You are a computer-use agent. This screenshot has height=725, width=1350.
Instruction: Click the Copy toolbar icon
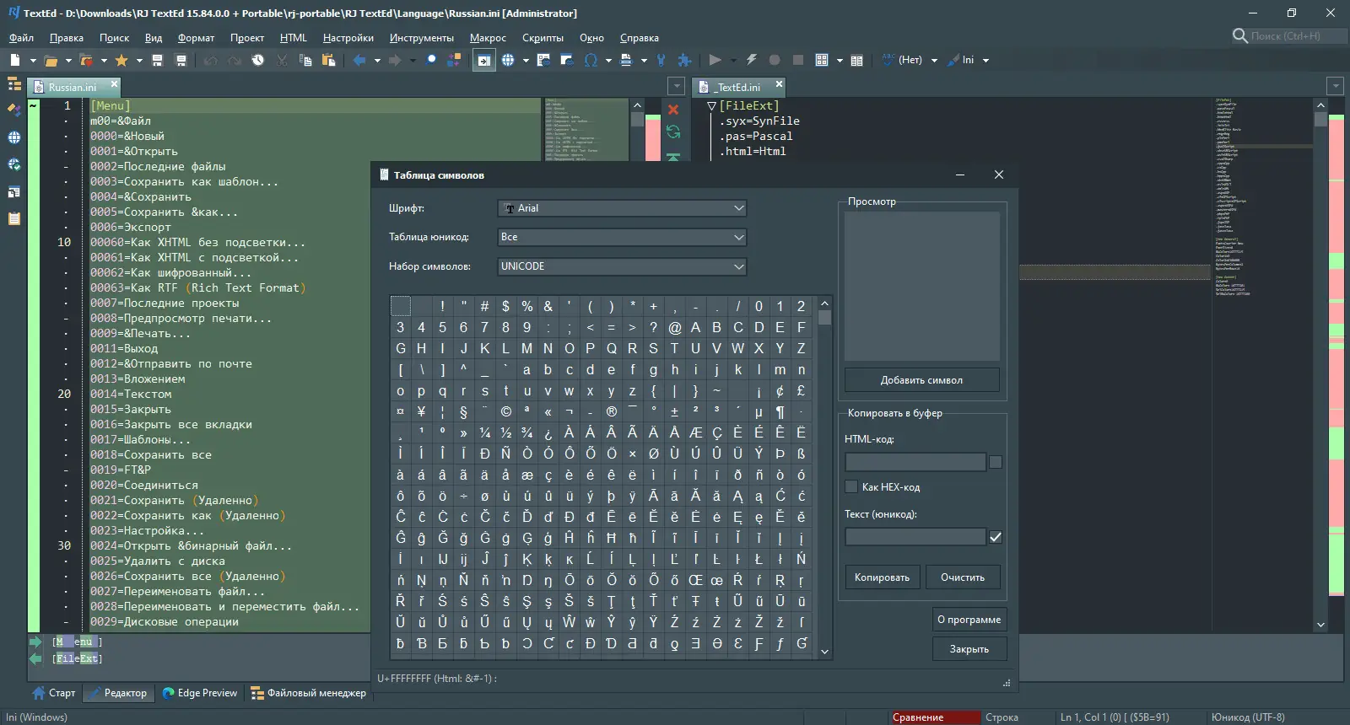coord(305,60)
